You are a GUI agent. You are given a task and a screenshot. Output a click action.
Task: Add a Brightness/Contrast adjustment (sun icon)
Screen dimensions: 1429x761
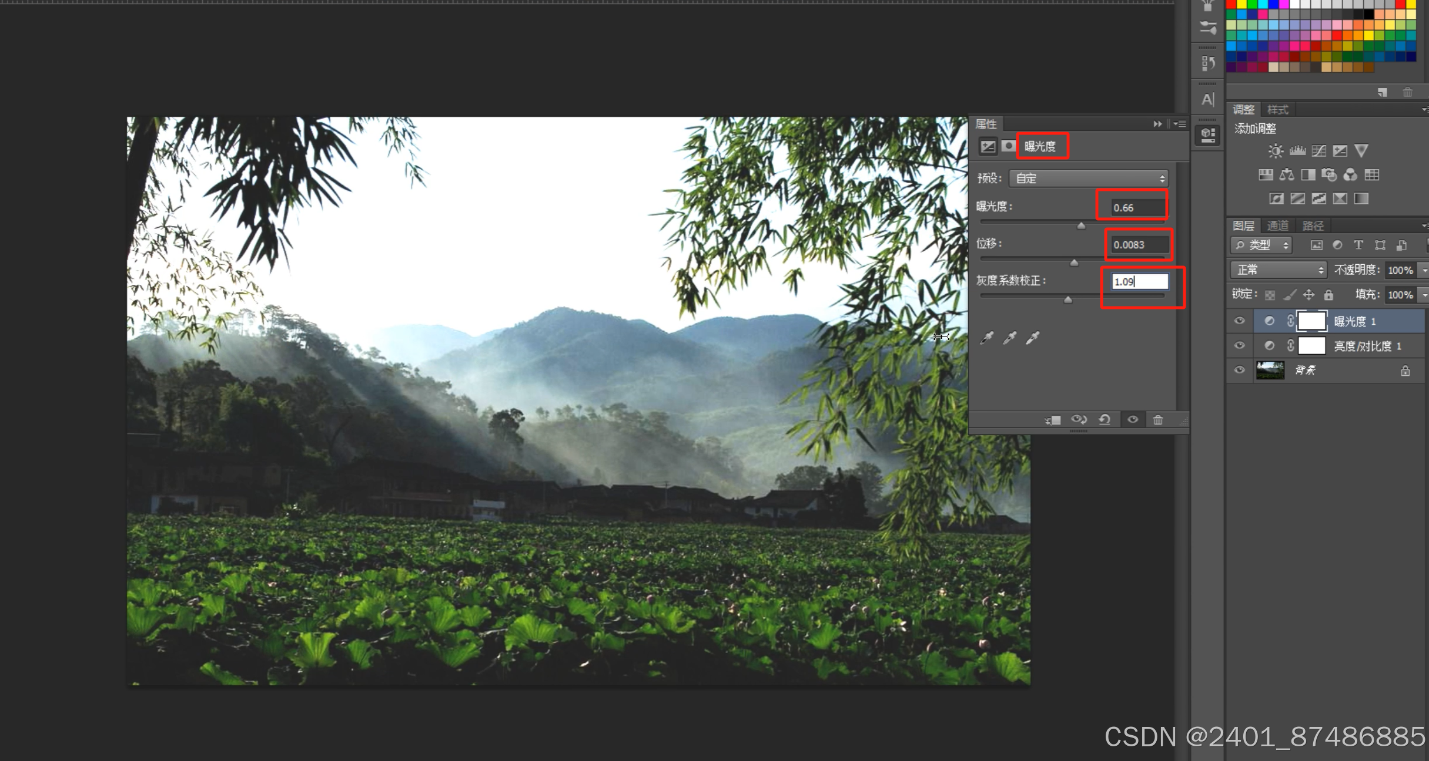[x=1275, y=151]
